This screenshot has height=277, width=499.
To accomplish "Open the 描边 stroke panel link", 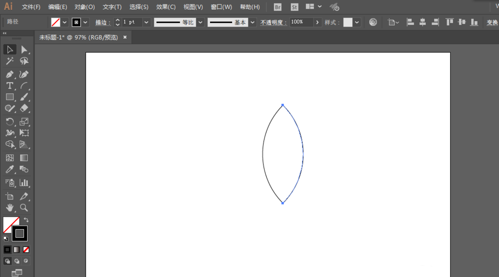I will click(103, 22).
